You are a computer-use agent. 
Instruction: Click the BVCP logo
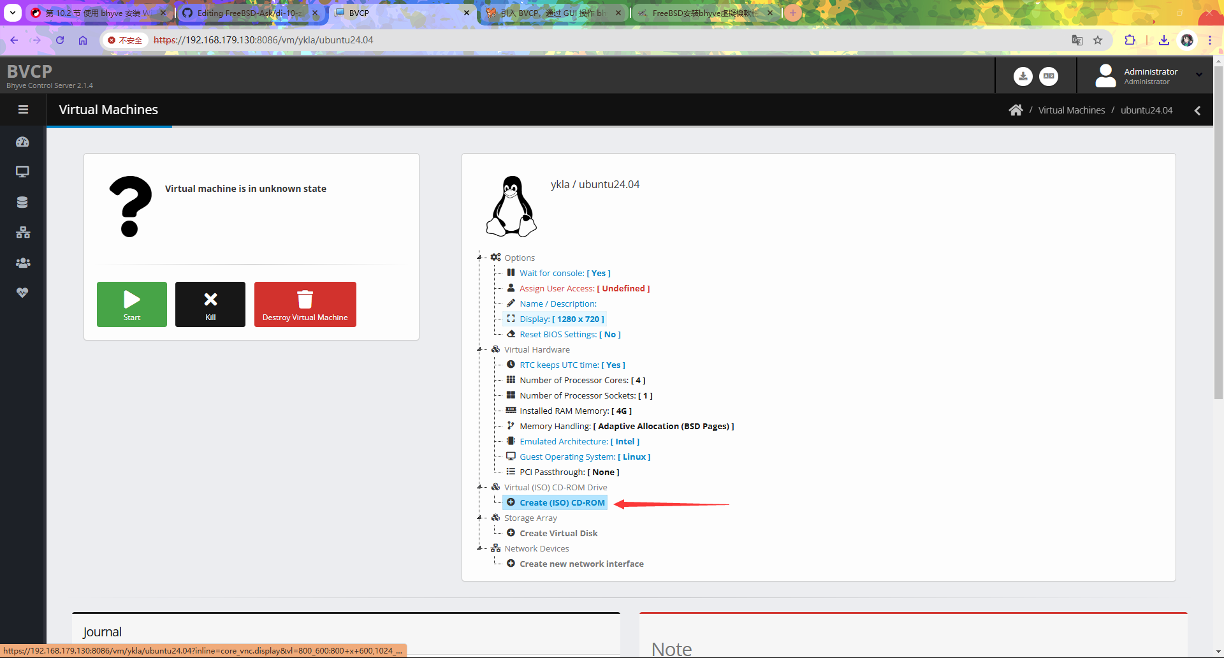click(x=29, y=71)
